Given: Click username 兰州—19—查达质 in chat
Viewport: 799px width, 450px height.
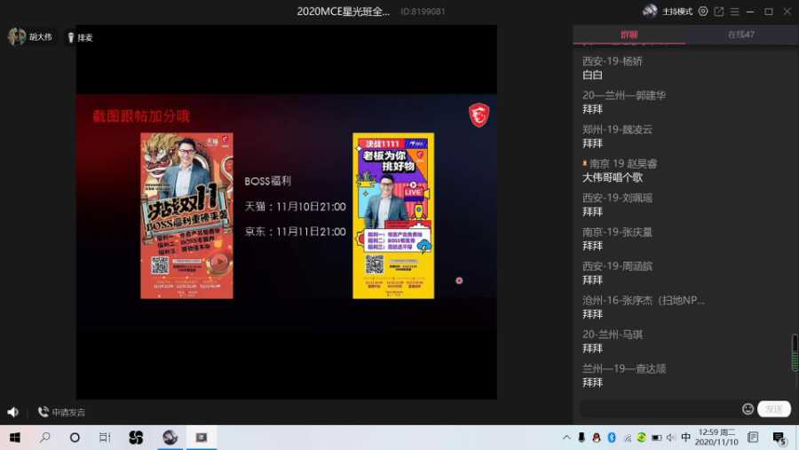Looking at the screenshot, I should [x=624, y=368].
